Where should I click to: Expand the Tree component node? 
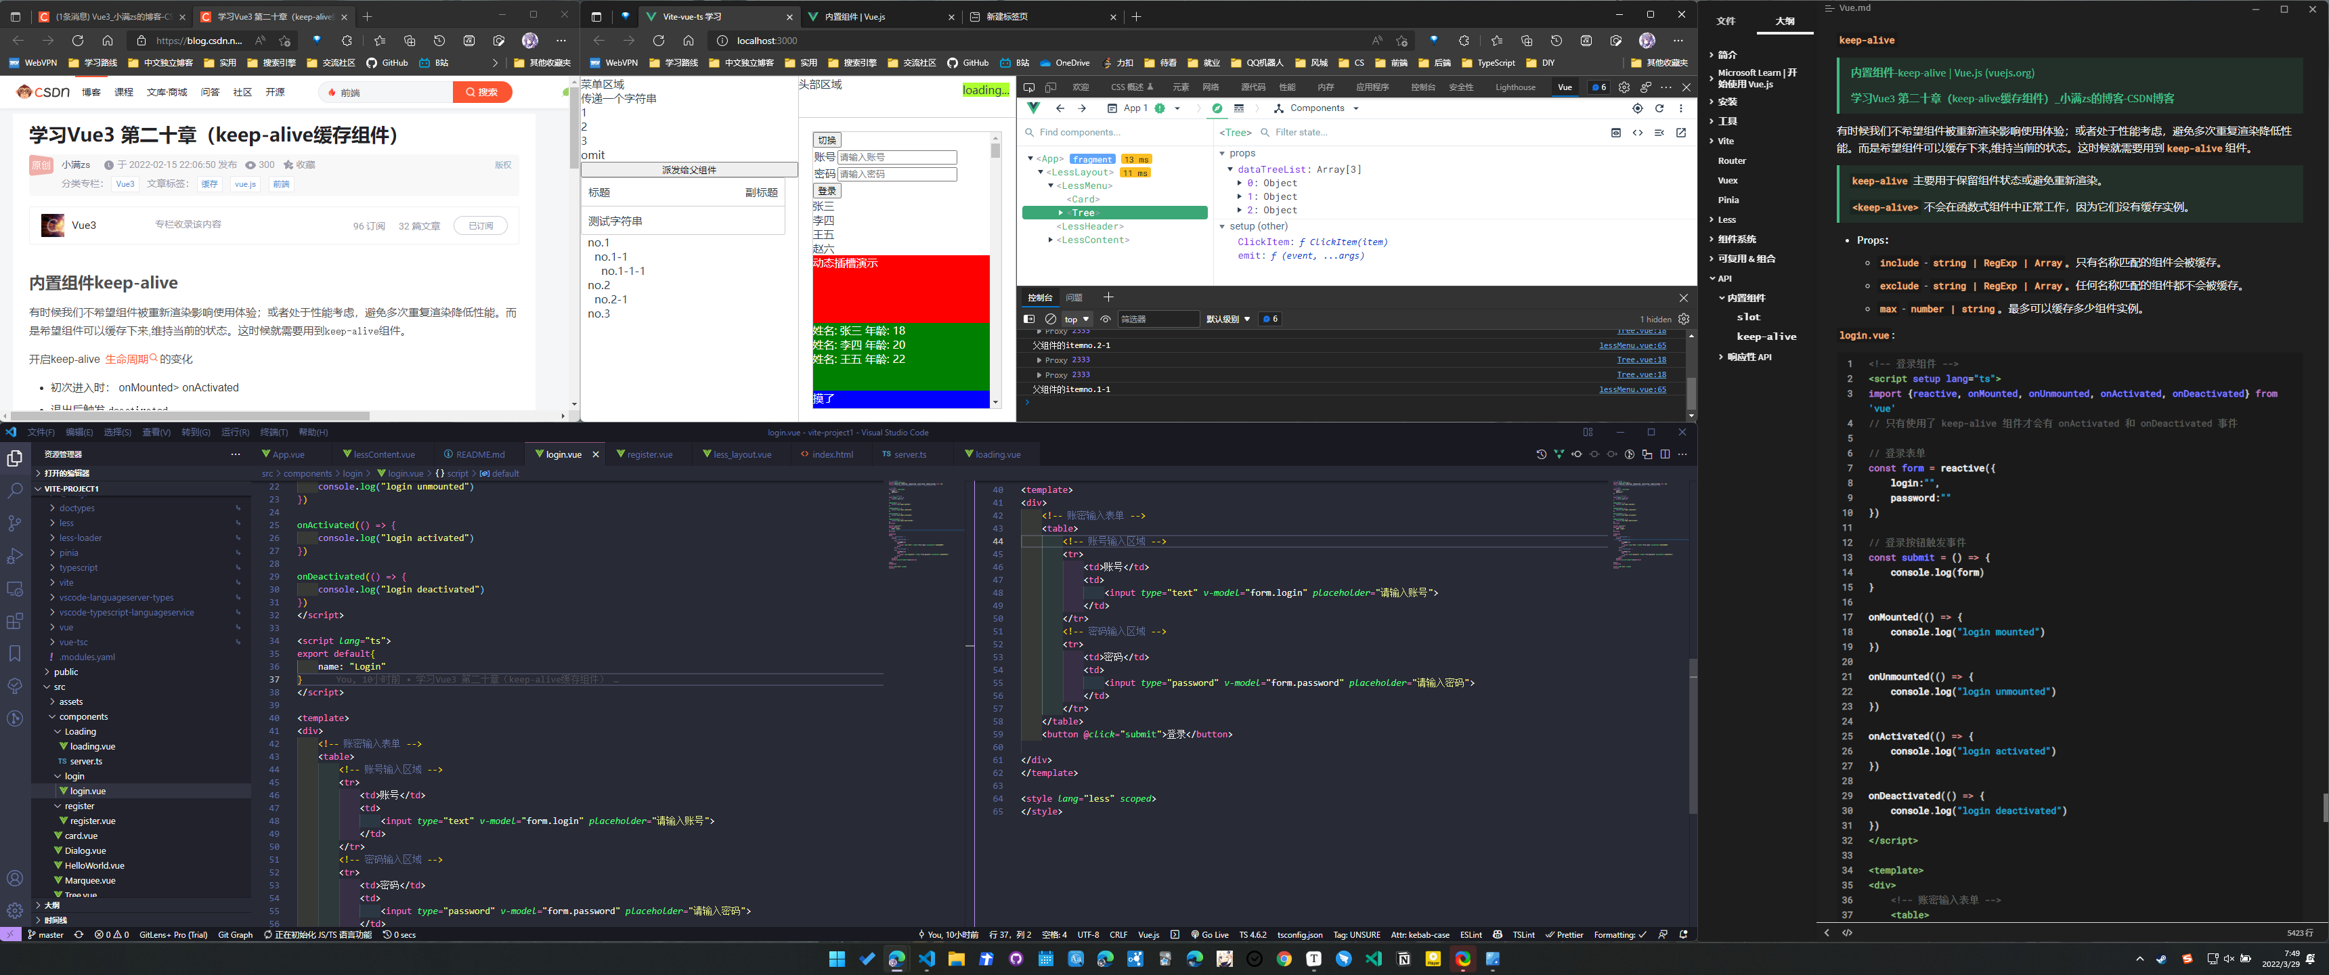pos(1060,213)
